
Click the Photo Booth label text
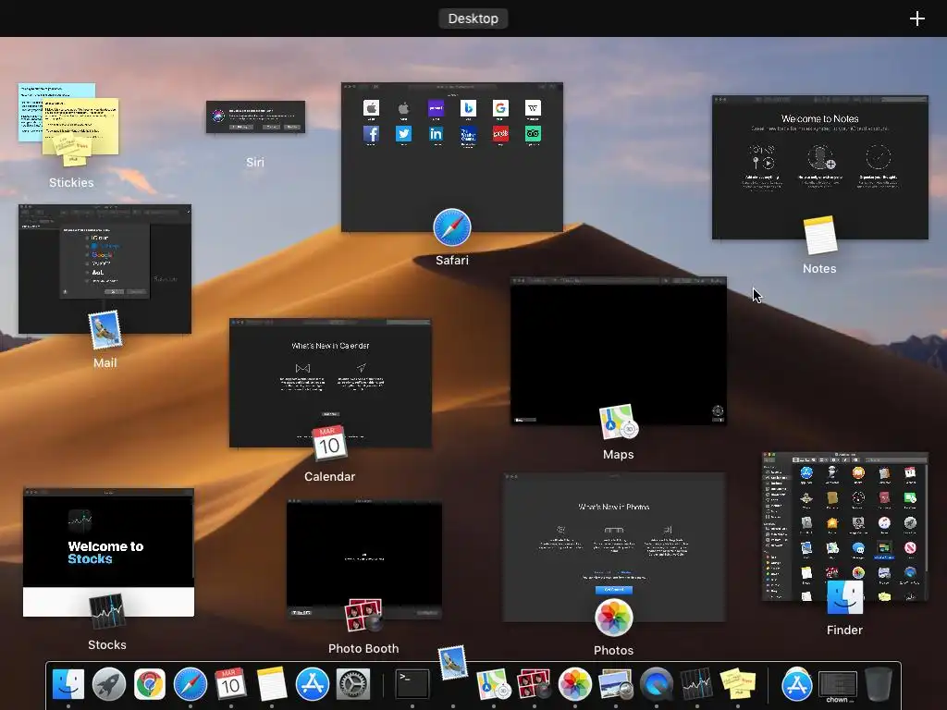pos(363,648)
